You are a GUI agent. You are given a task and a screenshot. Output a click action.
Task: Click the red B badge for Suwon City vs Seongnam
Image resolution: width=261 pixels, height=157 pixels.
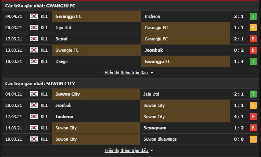pos(253,128)
